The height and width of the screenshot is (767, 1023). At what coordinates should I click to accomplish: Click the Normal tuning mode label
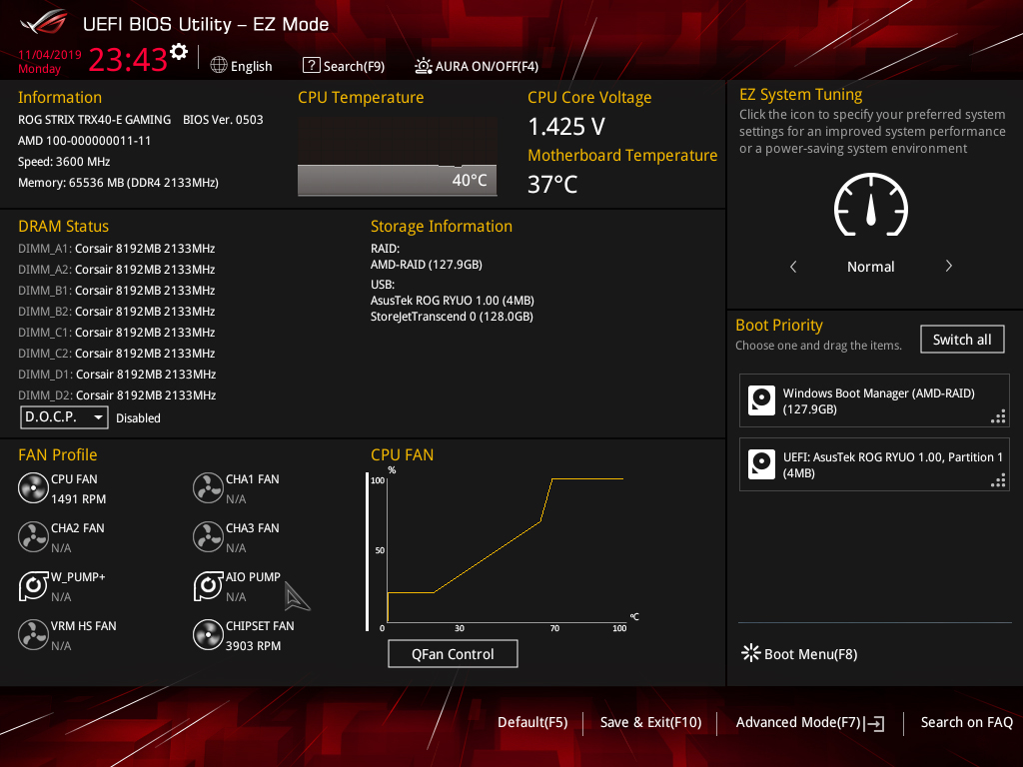871,266
